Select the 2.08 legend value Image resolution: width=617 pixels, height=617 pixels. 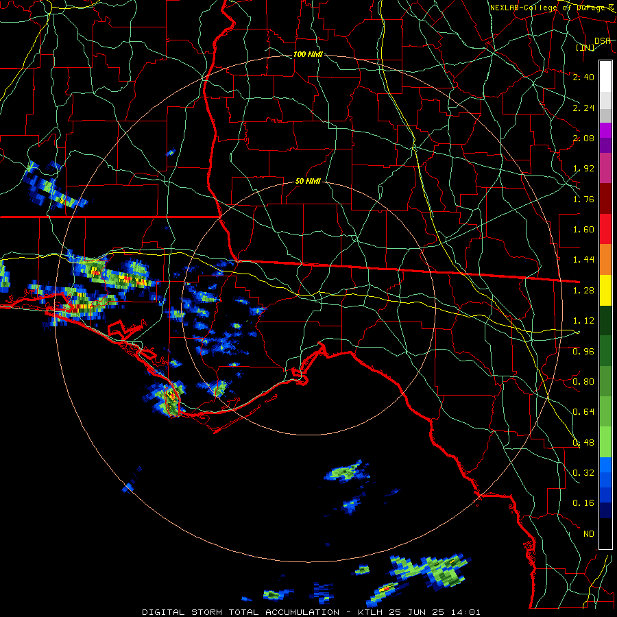pyautogui.click(x=583, y=138)
